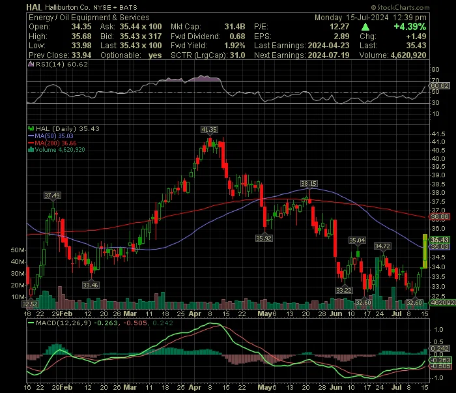Click the Volume 4,620,920 header value
The width and height of the screenshot is (456, 393).
(x=408, y=55)
